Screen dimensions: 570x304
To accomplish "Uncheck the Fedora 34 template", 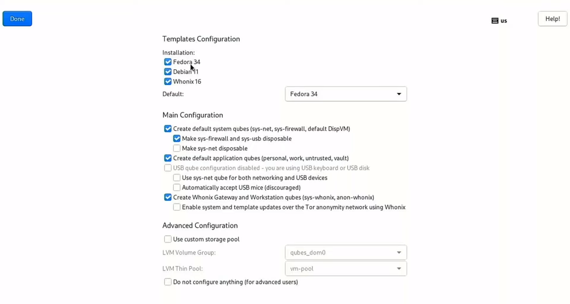I will 168,62.
